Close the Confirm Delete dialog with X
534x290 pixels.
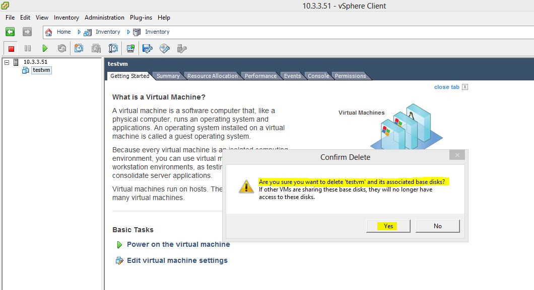click(x=457, y=155)
